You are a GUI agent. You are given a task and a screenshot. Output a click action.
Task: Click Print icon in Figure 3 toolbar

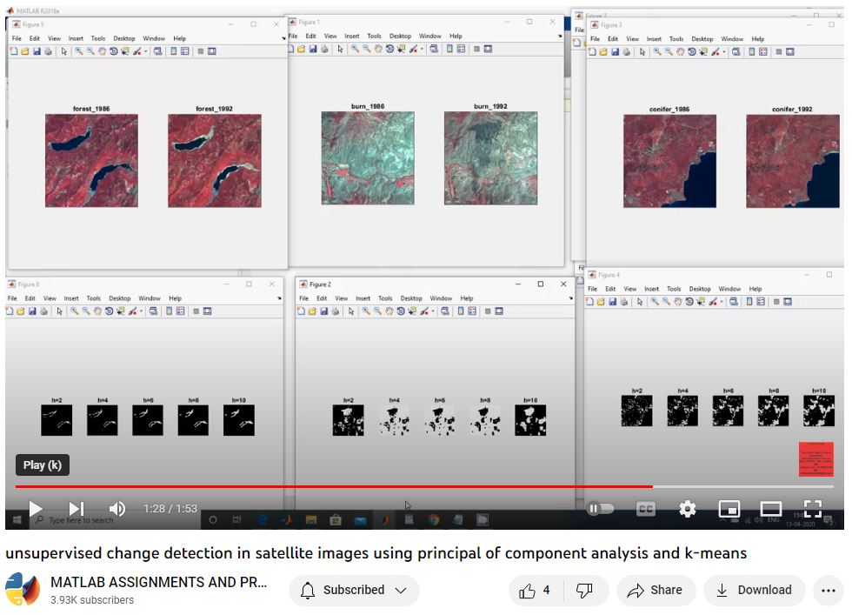tap(627, 51)
